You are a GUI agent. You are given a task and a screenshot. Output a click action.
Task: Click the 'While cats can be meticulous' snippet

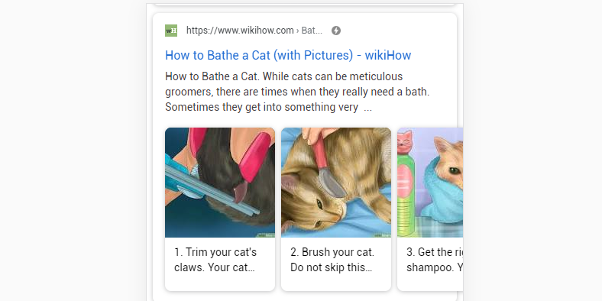(332, 76)
